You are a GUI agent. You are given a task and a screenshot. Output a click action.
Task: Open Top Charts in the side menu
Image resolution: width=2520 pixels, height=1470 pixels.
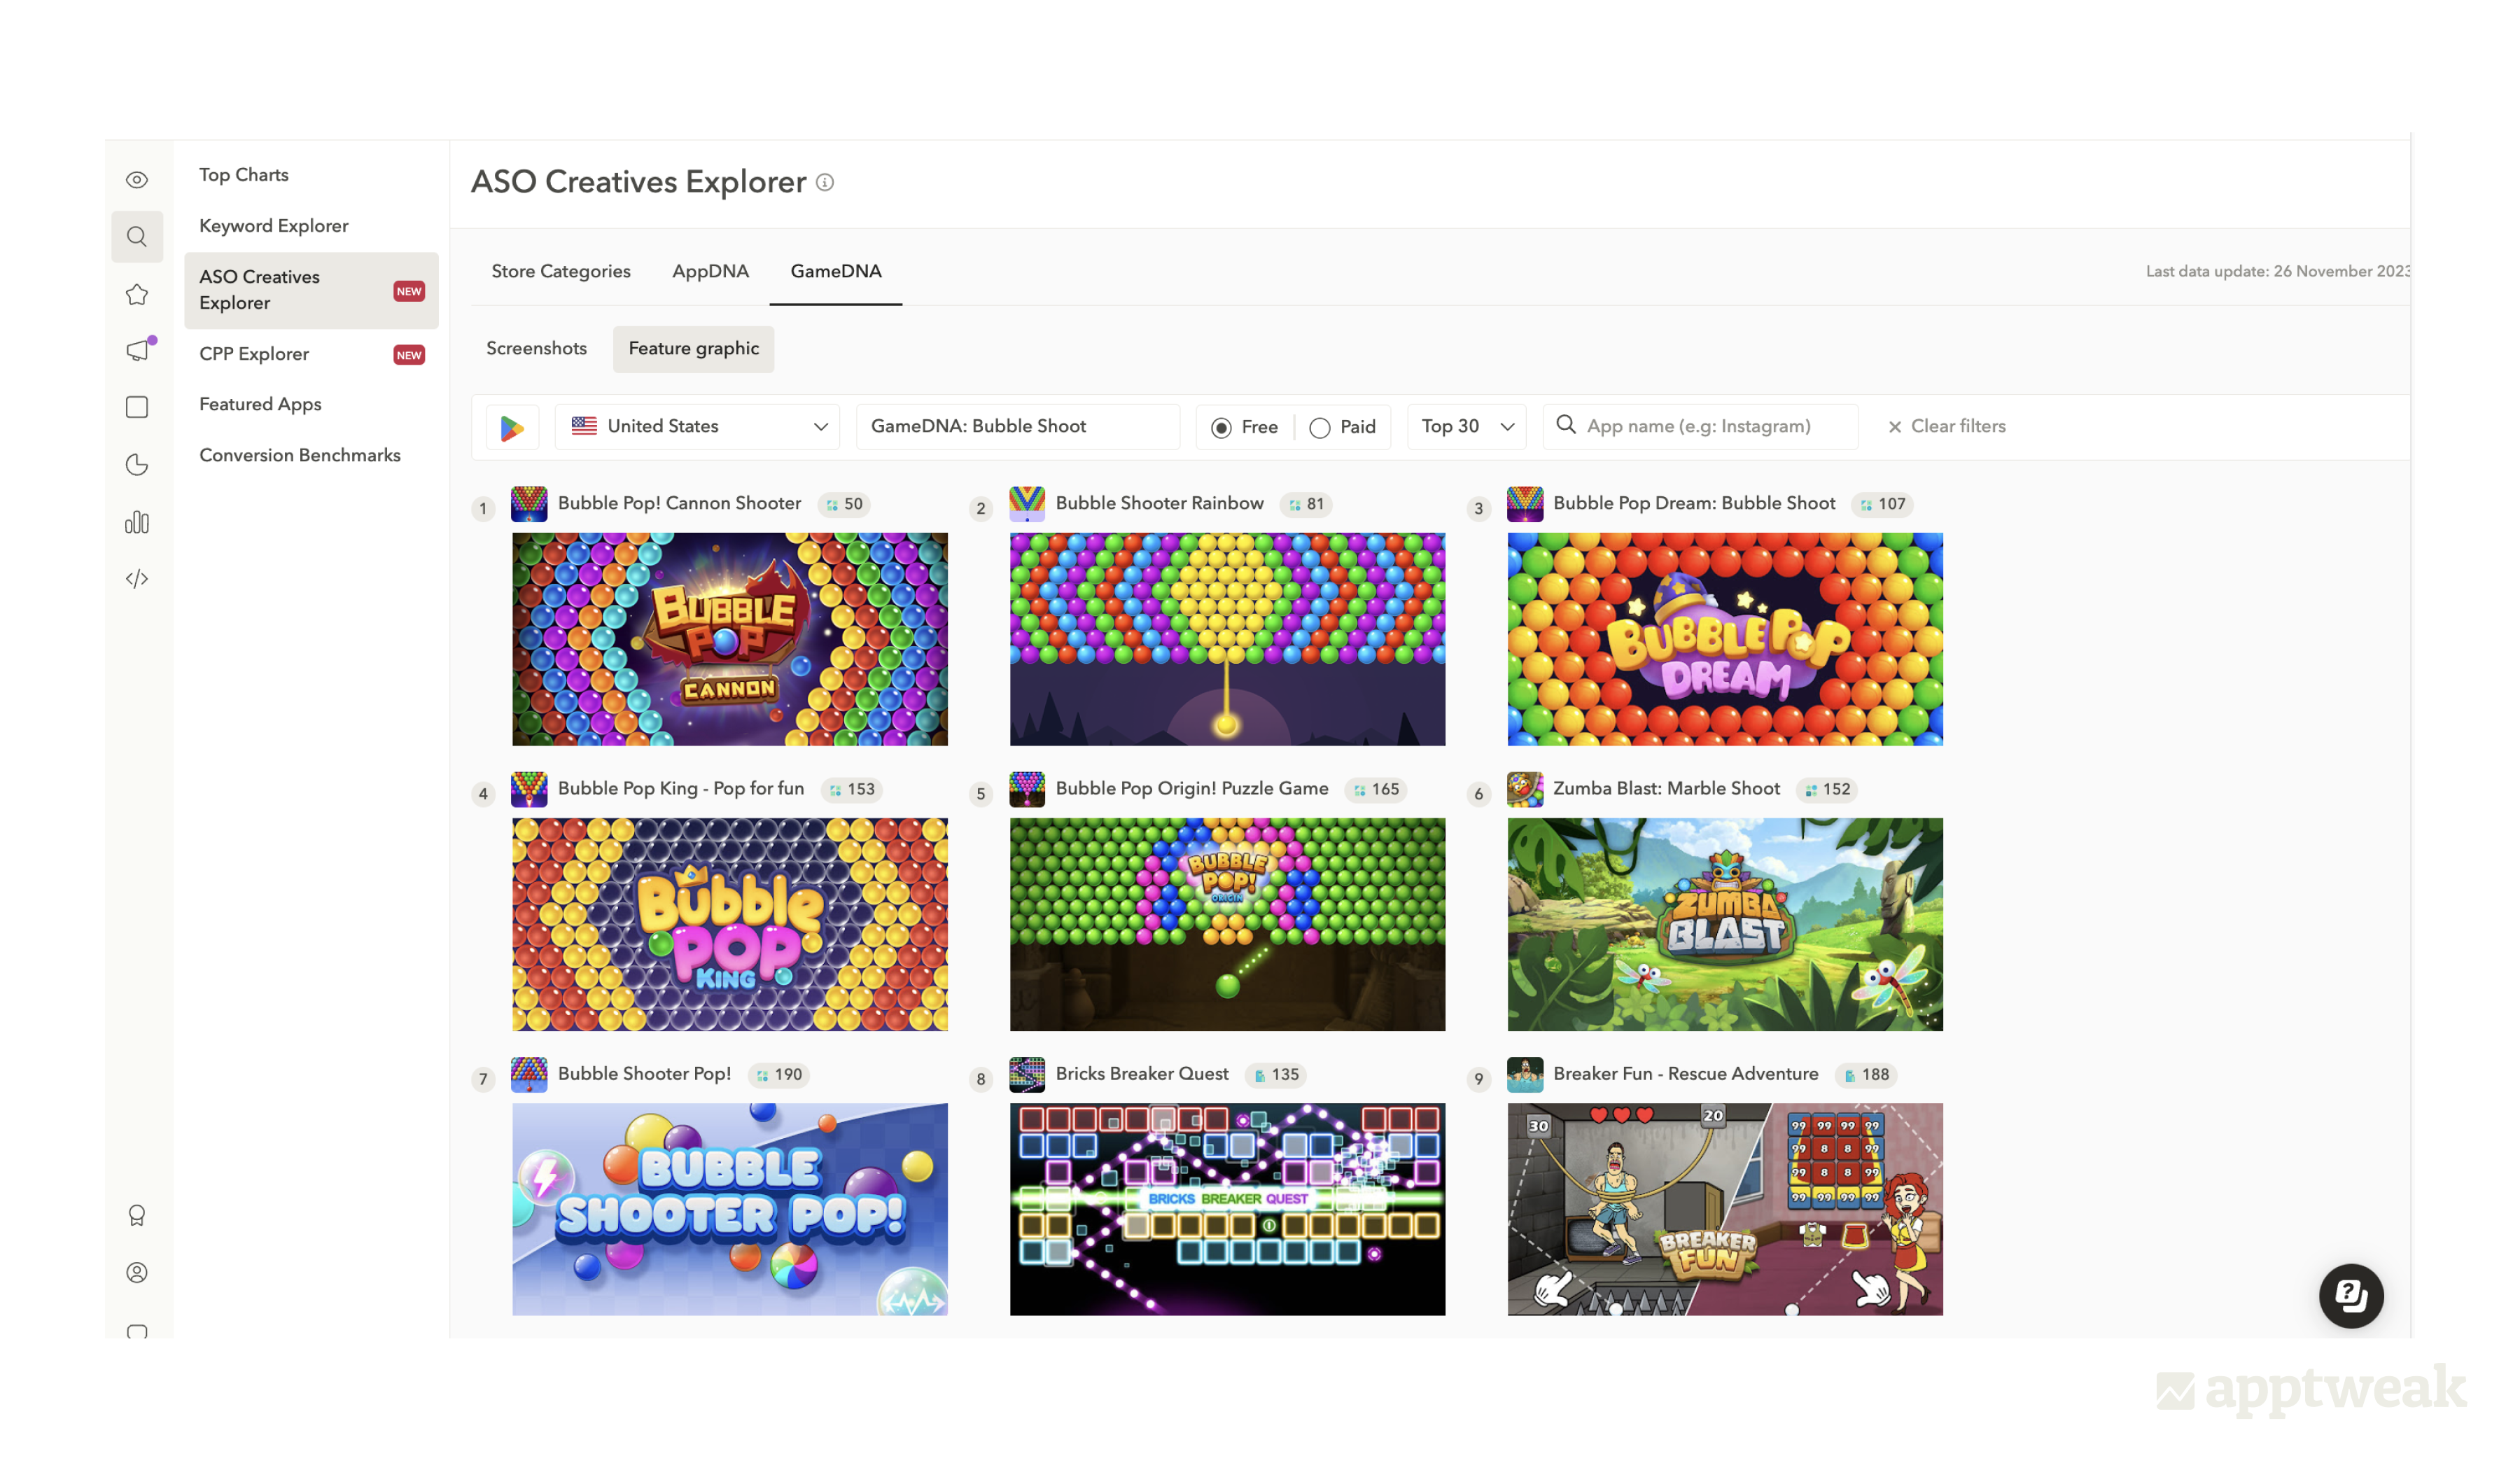point(243,175)
